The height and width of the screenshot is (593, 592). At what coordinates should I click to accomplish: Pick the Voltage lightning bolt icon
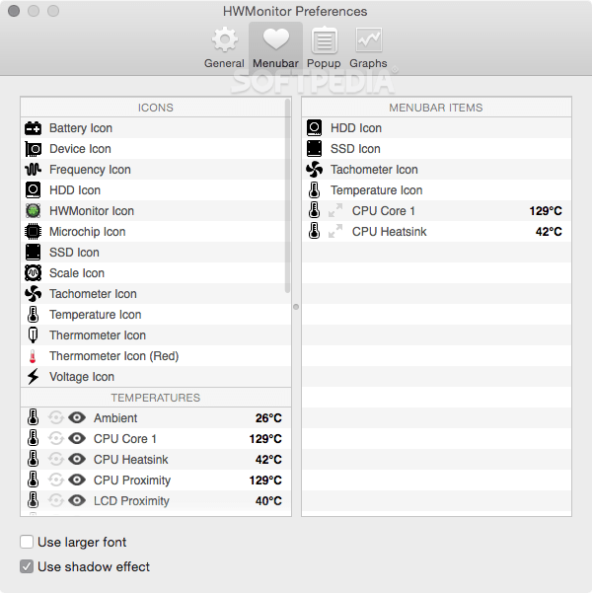pos(33,377)
